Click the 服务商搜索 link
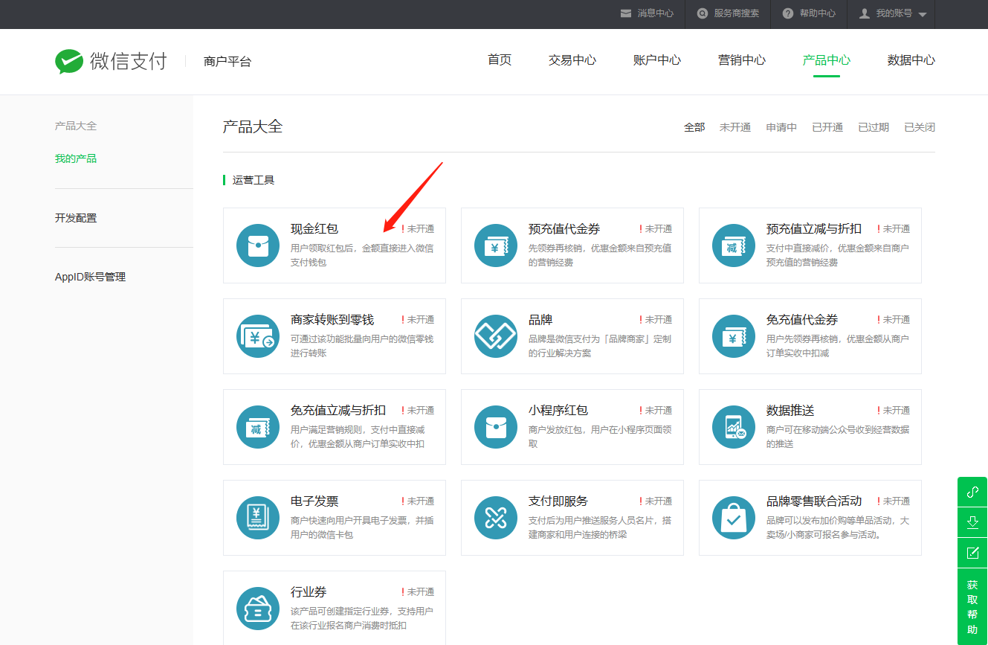 coord(737,13)
